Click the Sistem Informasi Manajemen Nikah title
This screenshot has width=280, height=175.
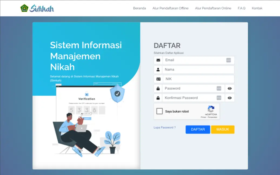[86, 56]
